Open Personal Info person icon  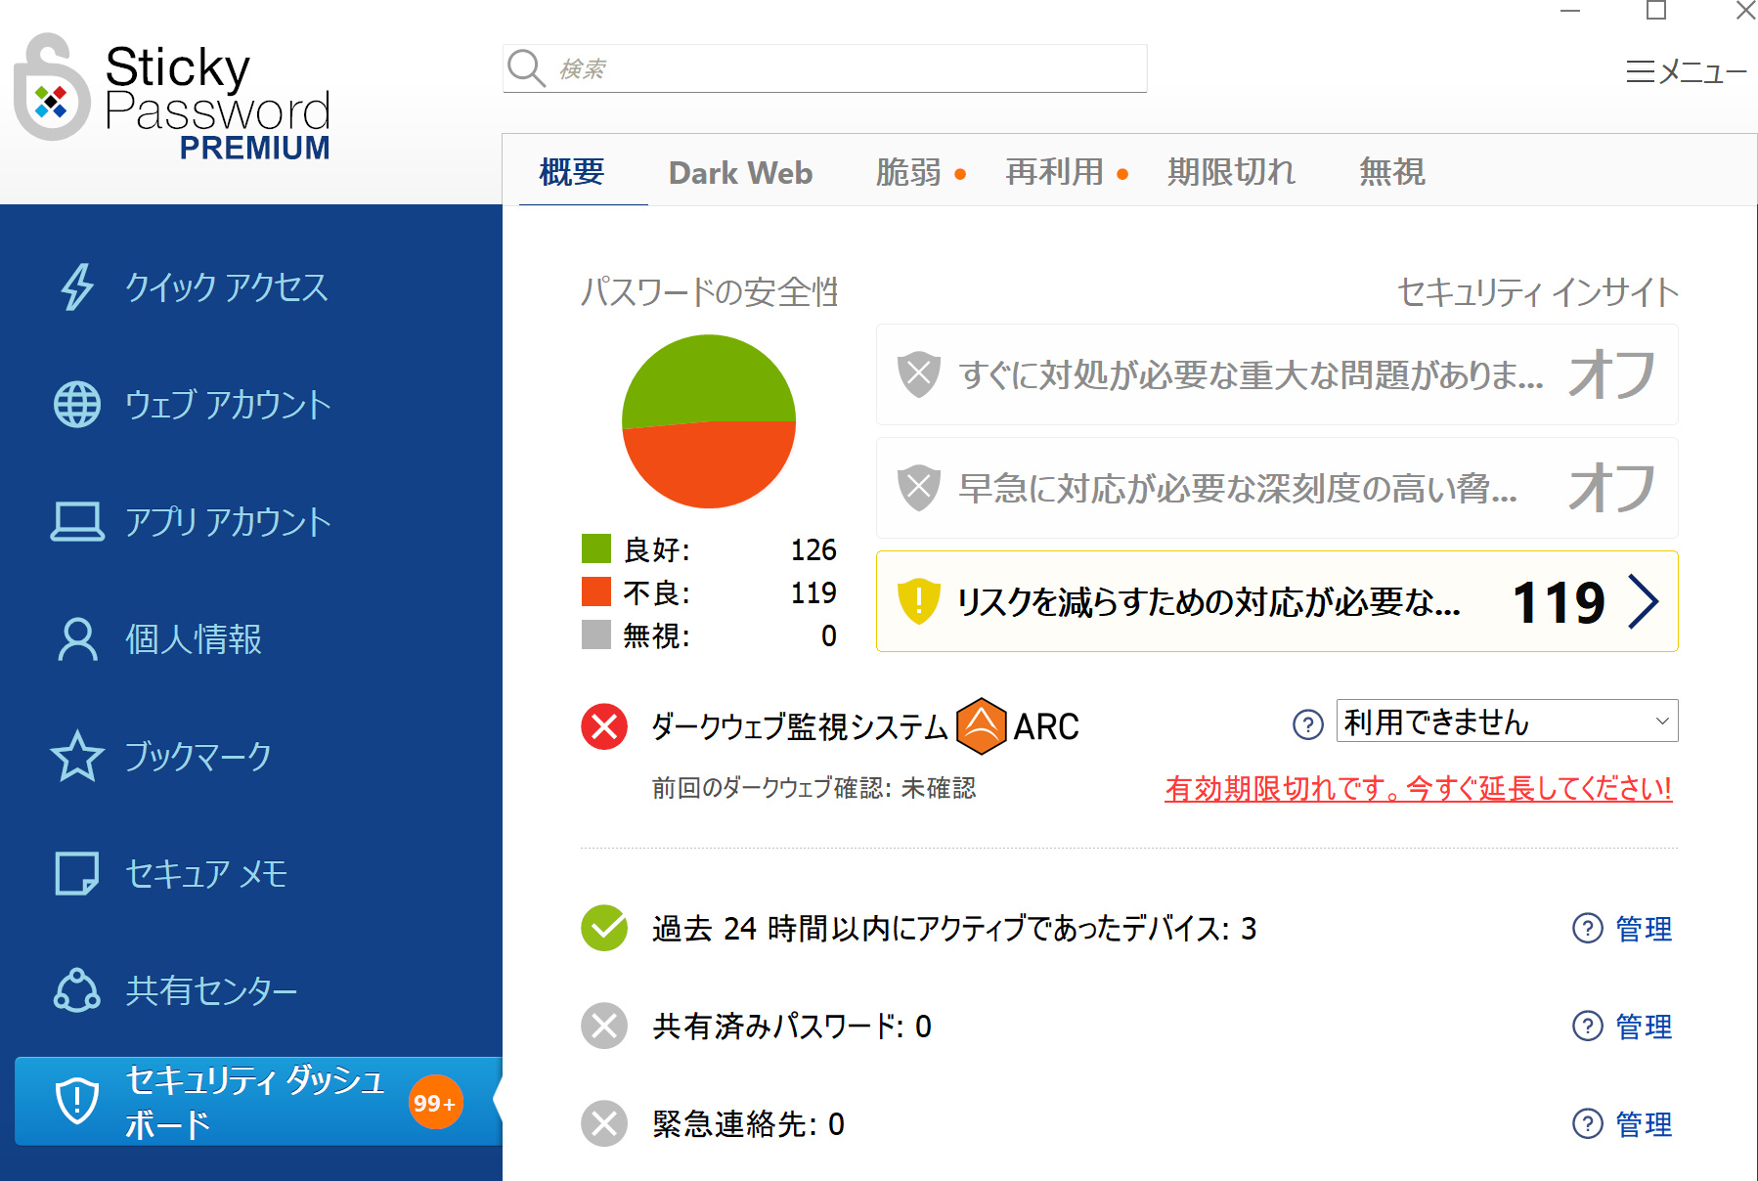(x=77, y=639)
